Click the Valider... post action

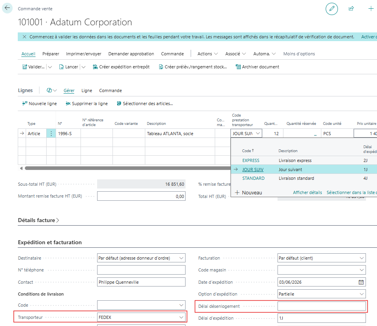[34, 67]
